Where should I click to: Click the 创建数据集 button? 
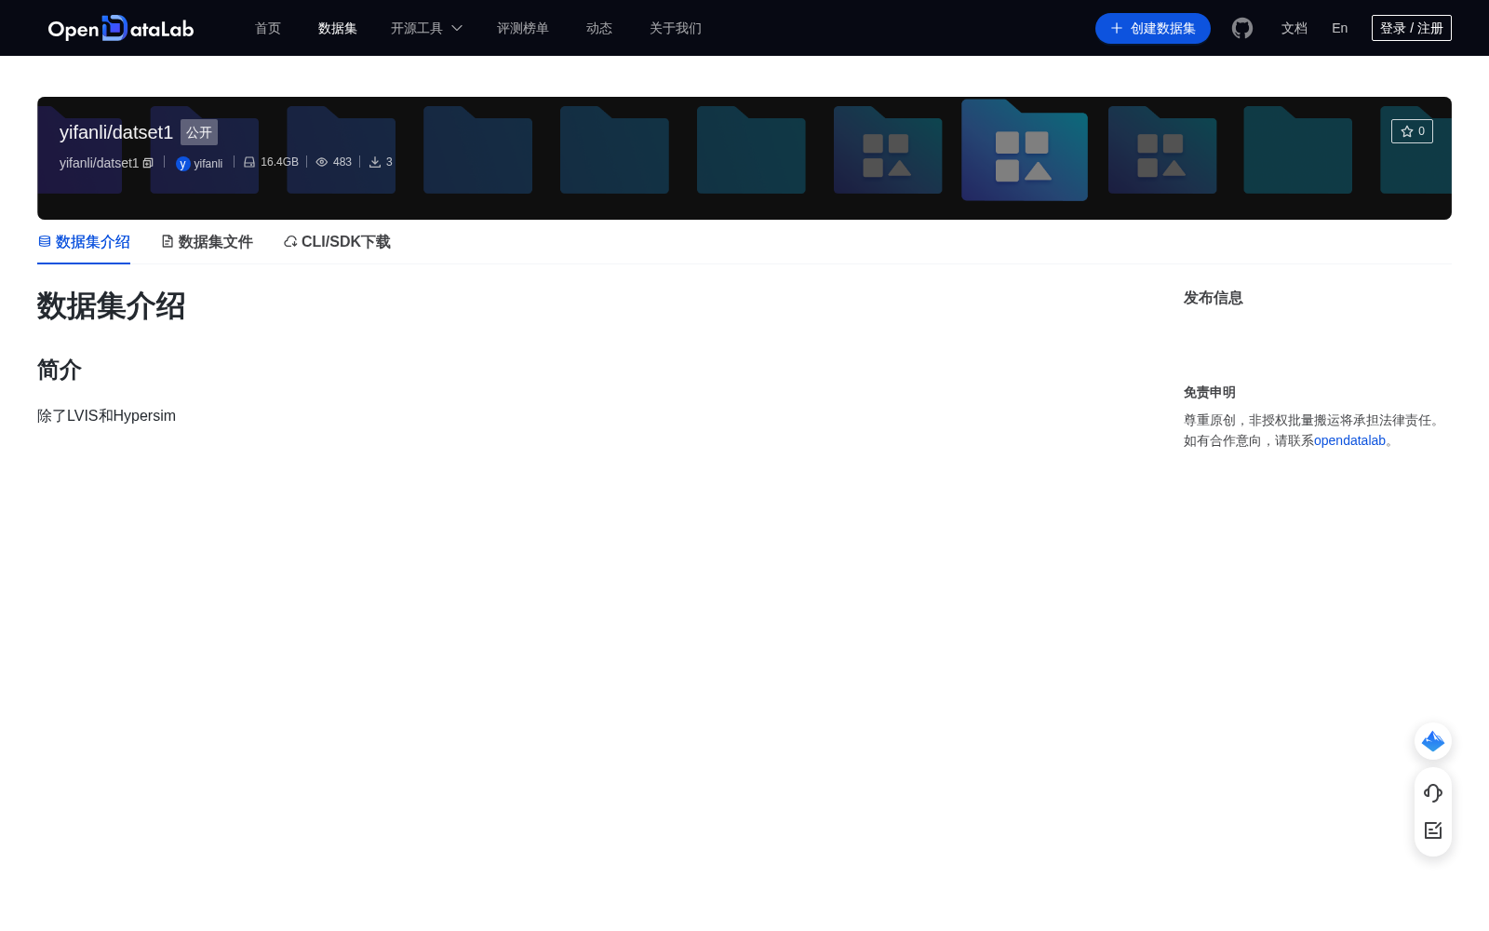pyautogui.click(x=1153, y=28)
